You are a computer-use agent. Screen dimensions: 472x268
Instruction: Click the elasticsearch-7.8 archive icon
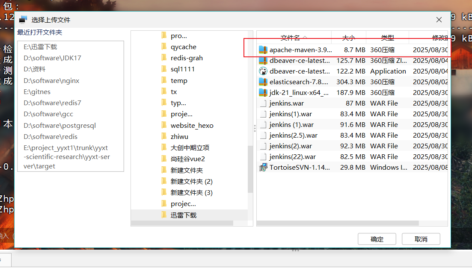(263, 82)
